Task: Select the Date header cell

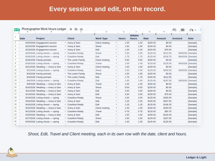Action: [27, 37]
